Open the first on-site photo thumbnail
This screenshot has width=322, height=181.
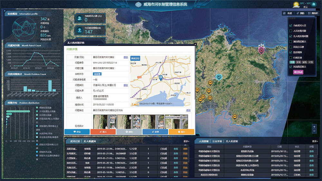(104, 122)
